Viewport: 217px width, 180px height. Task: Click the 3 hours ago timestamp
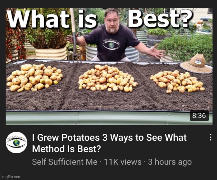click(170, 162)
